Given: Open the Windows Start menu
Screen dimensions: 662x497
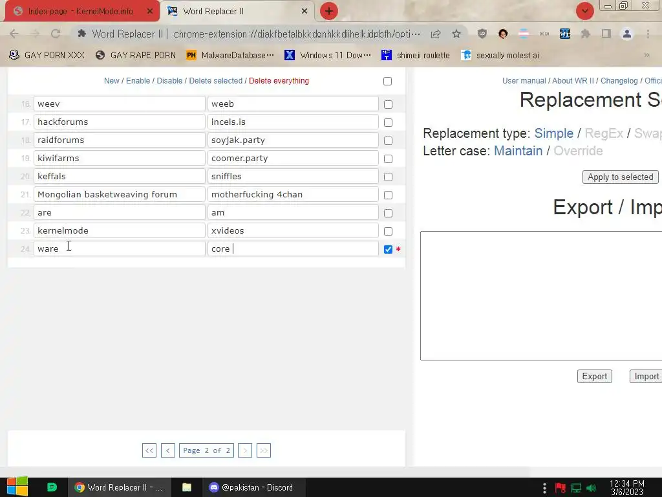Looking at the screenshot, I should tap(17, 487).
